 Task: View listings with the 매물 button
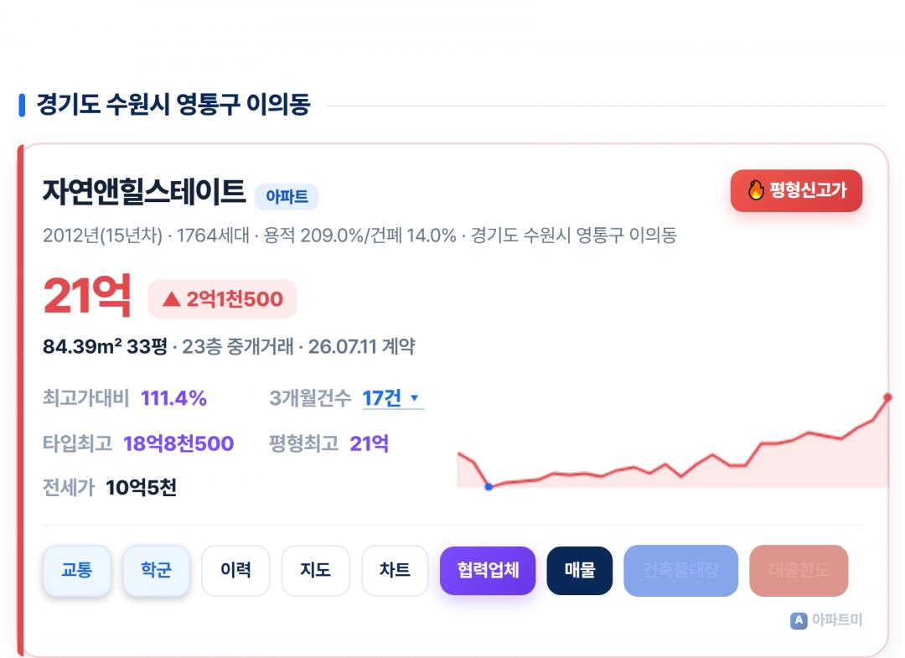pos(580,570)
